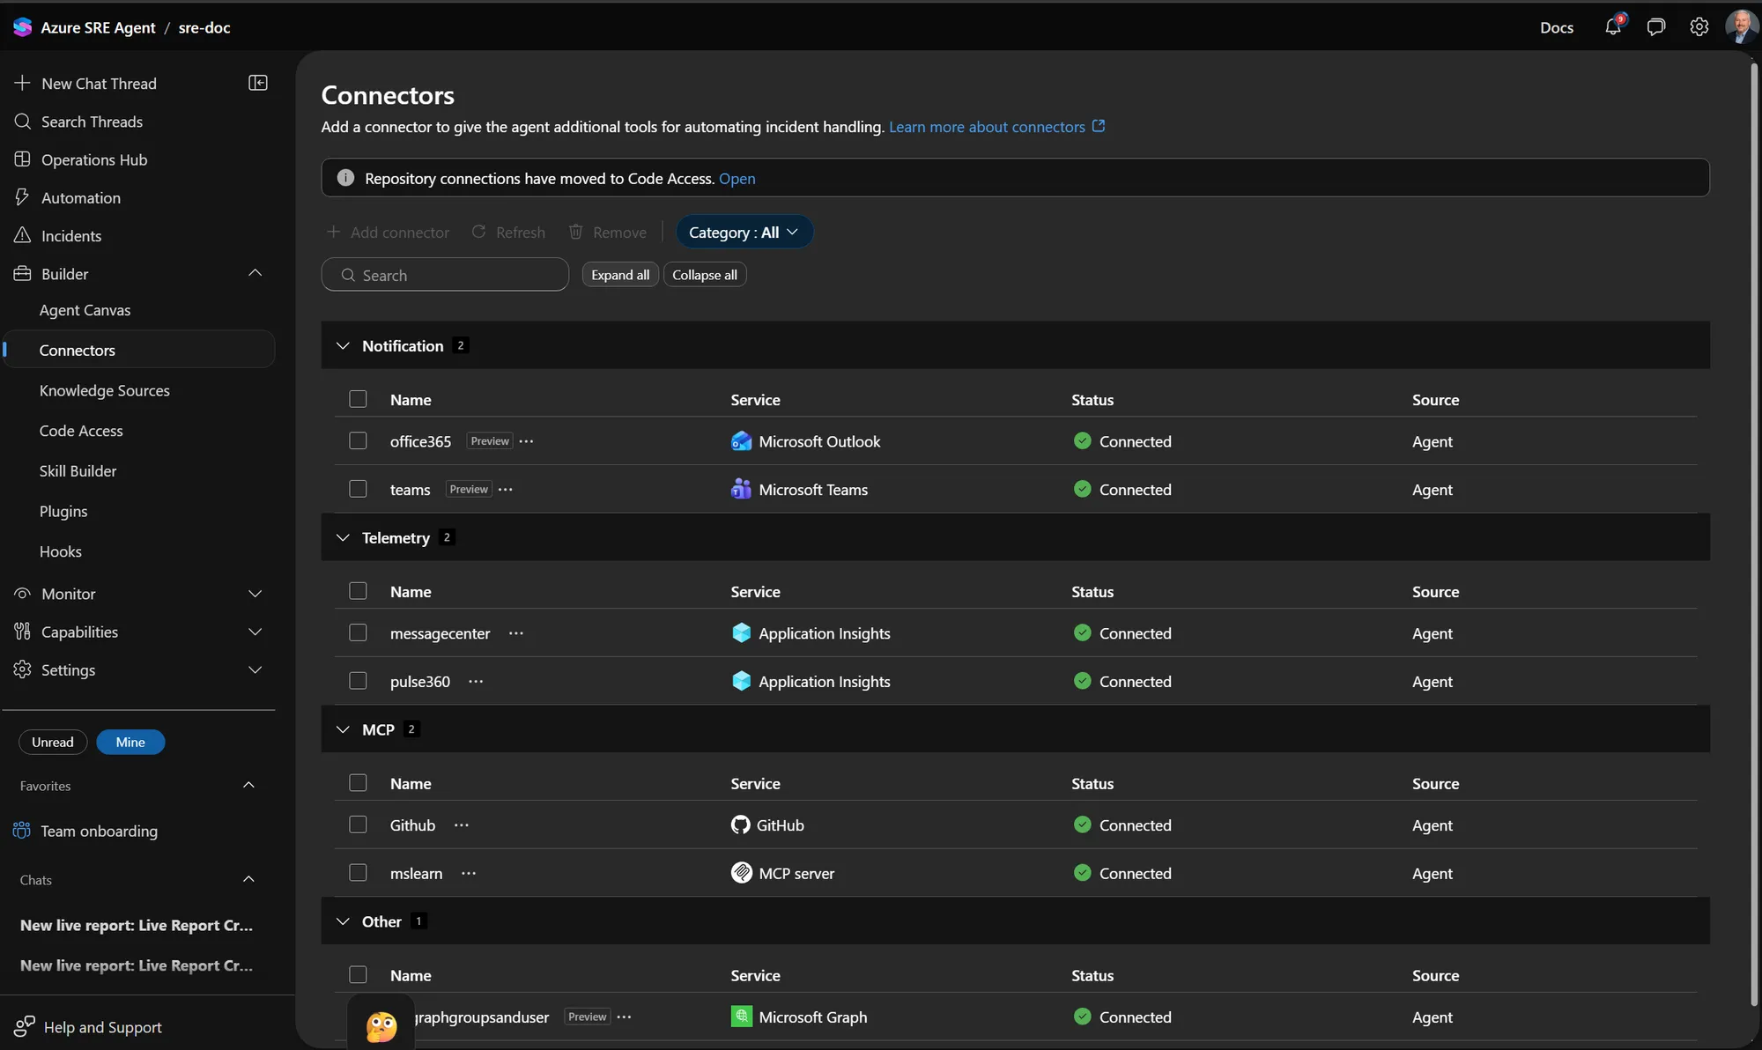Open the Docs link in top bar

[1557, 27]
